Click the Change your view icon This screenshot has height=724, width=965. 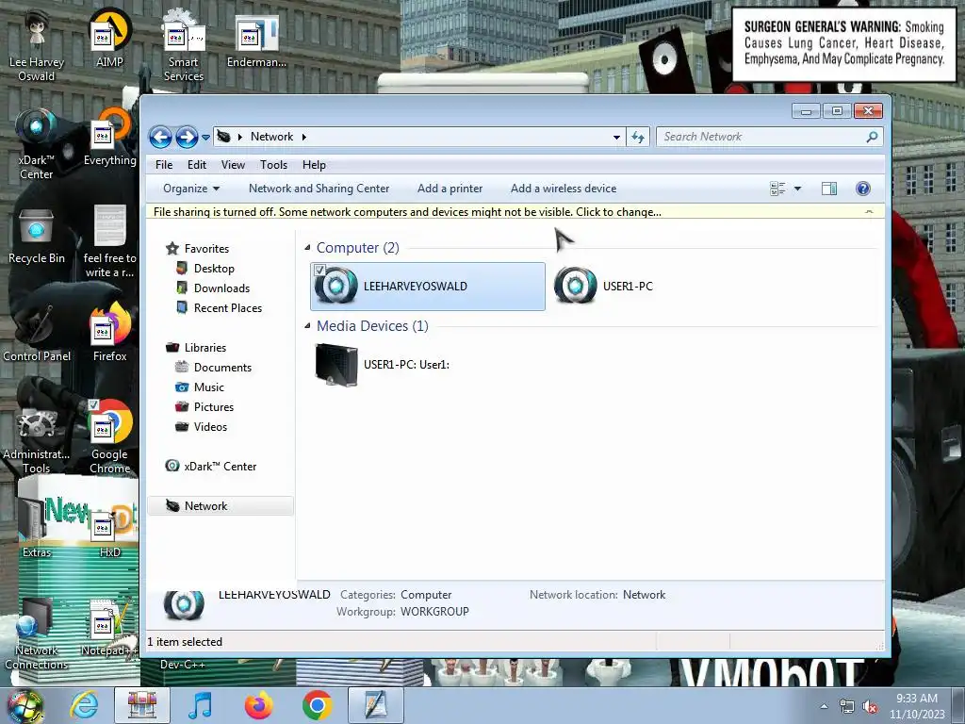(x=777, y=189)
